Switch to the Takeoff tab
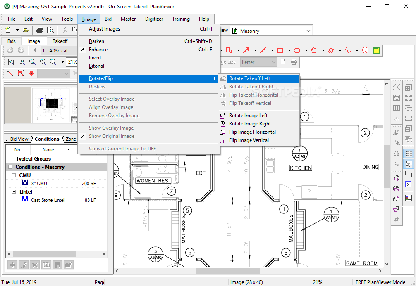Image resolution: width=416 pixels, height=286 pixels. coord(60,41)
